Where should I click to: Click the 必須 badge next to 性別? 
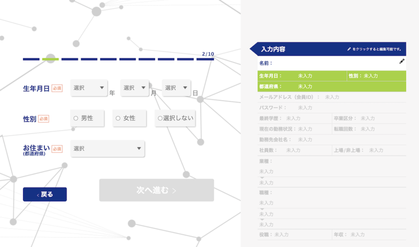coord(43,119)
